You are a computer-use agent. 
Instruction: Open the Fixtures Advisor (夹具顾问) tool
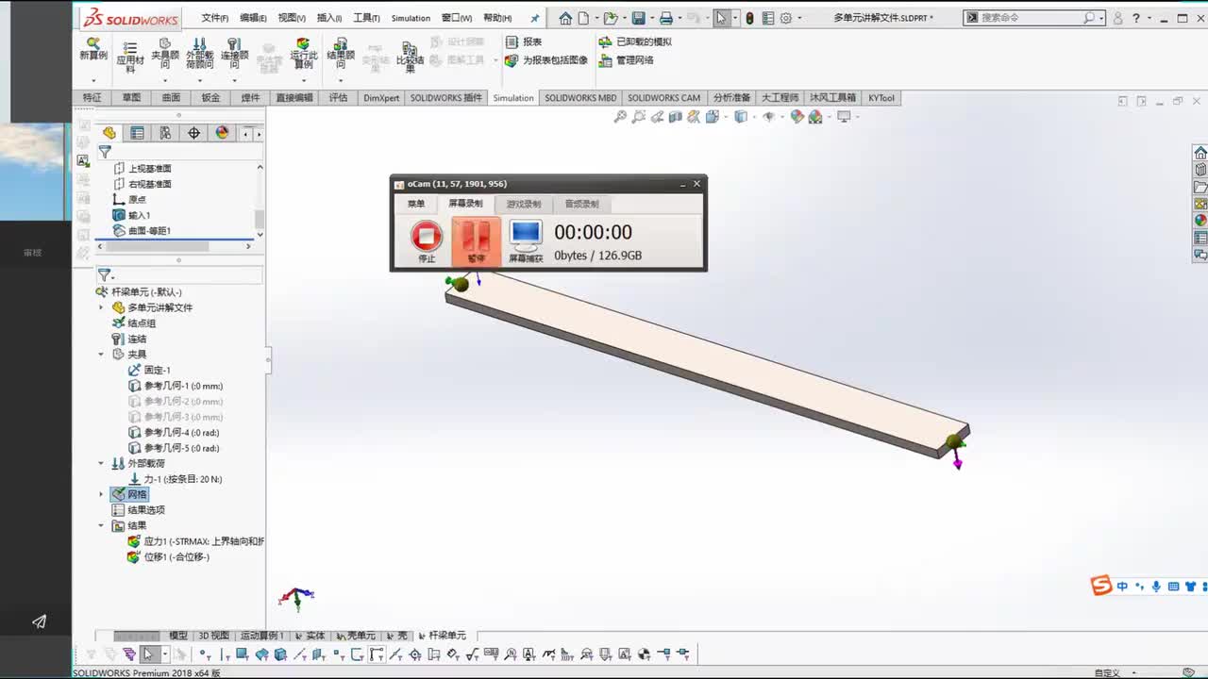(x=165, y=53)
